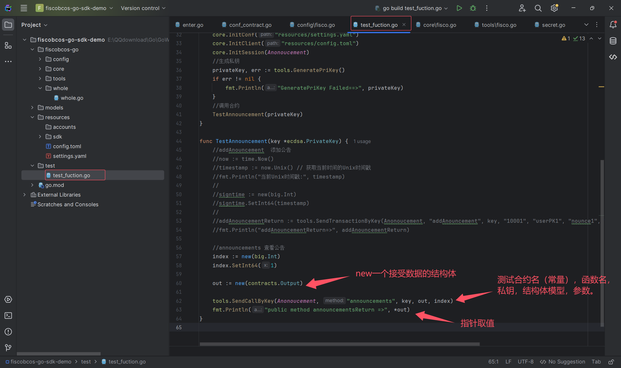Open the Git tool window
This screenshot has width=621, height=368.
coord(8,348)
